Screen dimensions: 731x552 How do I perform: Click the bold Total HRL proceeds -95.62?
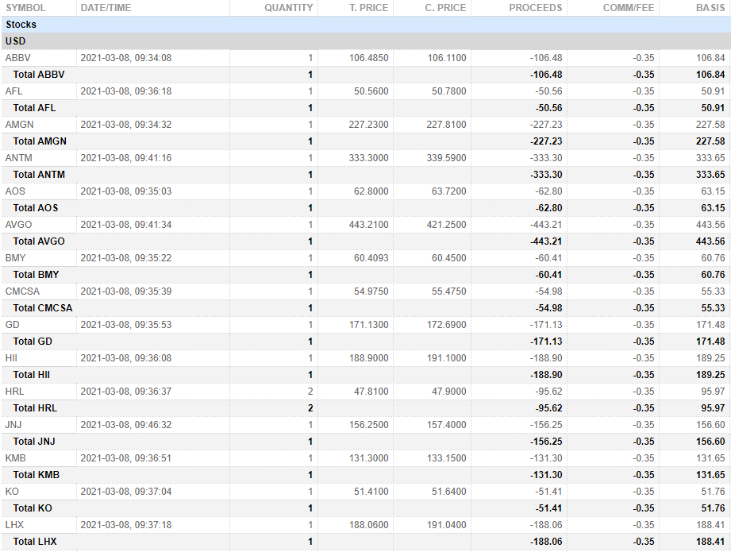click(549, 407)
